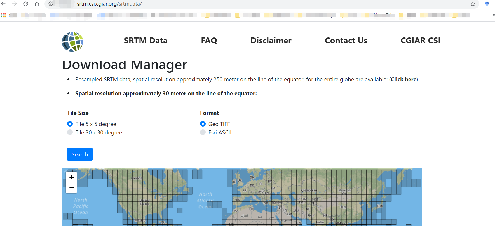
Task: Select Tile 5 x 5 degree option
Action: click(x=70, y=124)
